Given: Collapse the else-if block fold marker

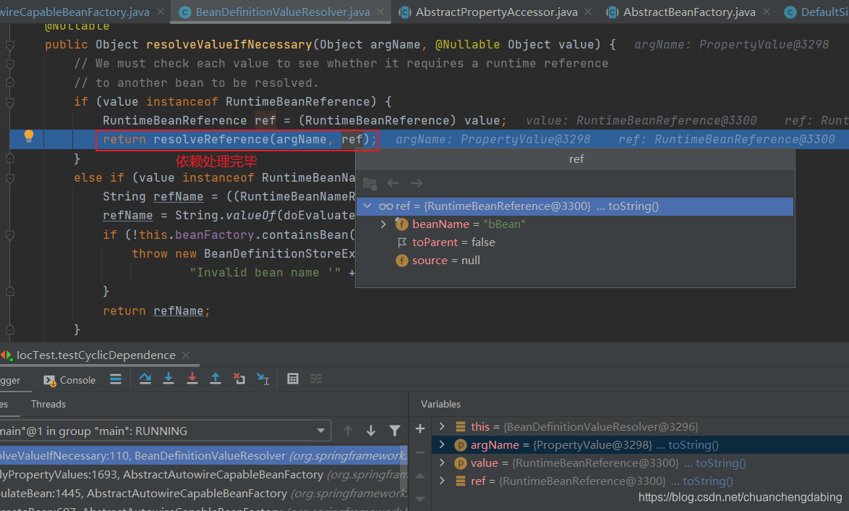Looking at the screenshot, I should 9,178.
